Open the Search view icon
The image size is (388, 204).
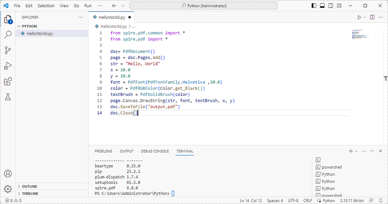click(x=8, y=35)
